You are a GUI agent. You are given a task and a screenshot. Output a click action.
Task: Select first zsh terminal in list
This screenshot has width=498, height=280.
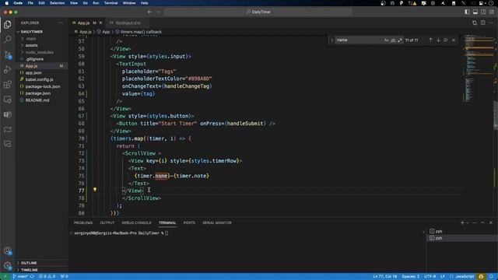tap(461, 231)
